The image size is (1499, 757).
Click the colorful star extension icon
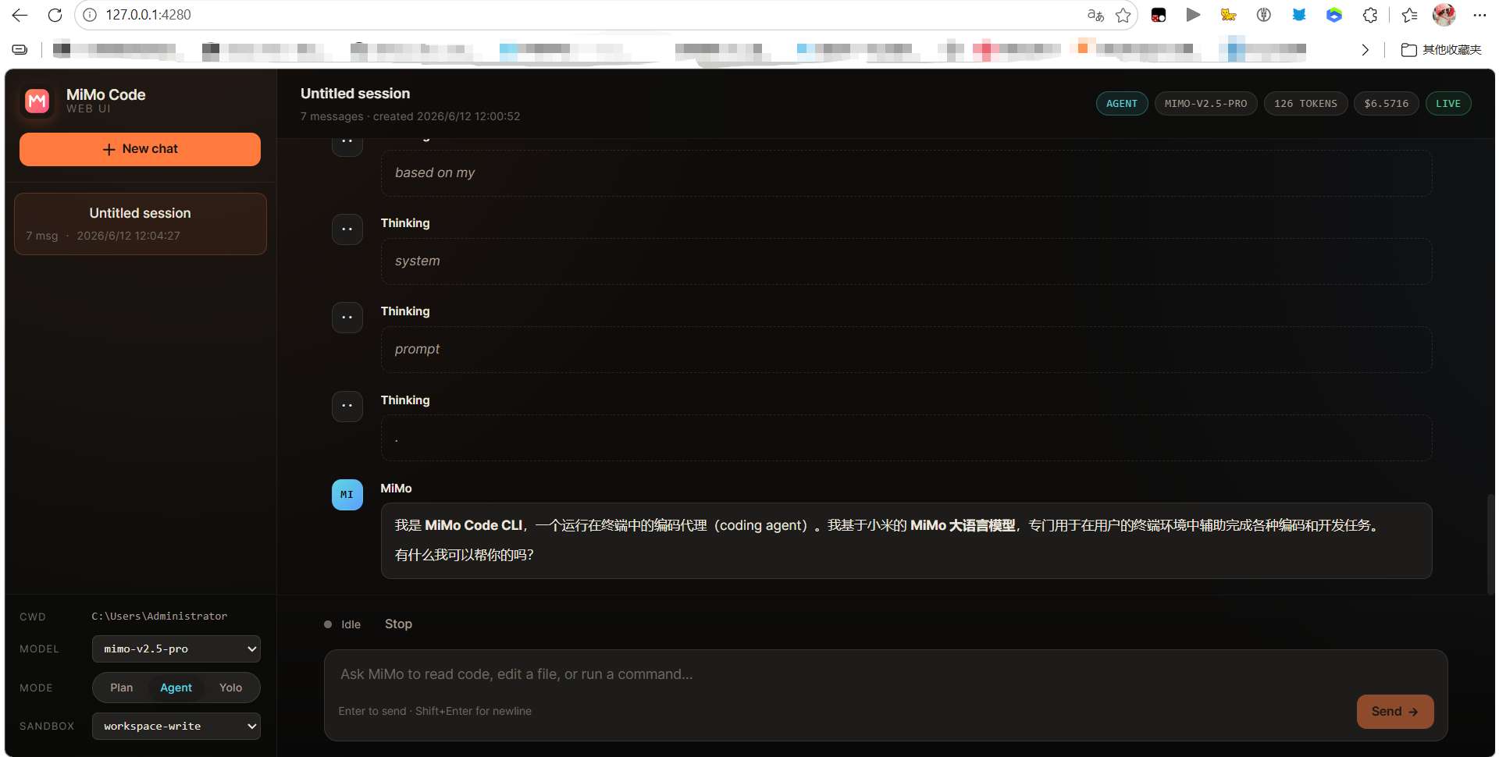(x=1228, y=15)
